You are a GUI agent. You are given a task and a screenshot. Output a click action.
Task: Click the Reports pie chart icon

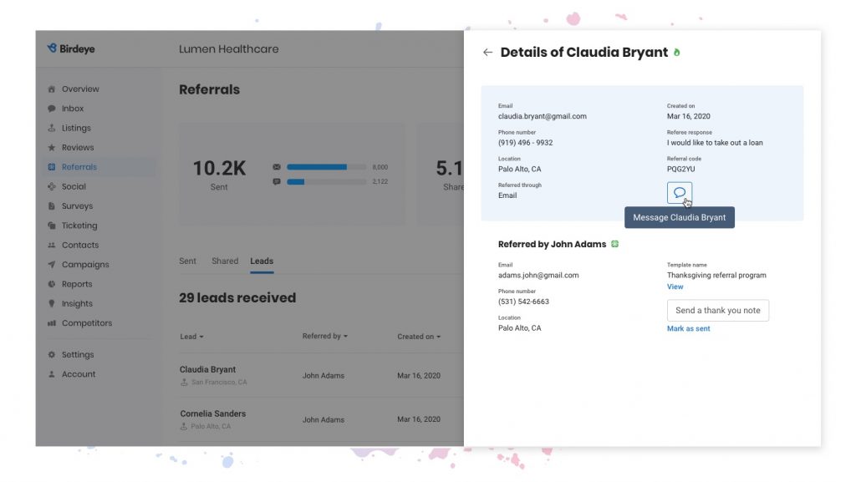pyautogui.click(x=51, y=284)
